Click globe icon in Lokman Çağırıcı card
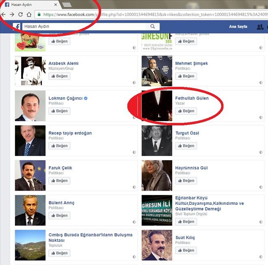 (x=134, y=117)
